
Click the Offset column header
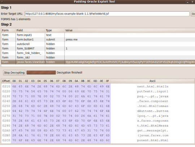[6, 81]
